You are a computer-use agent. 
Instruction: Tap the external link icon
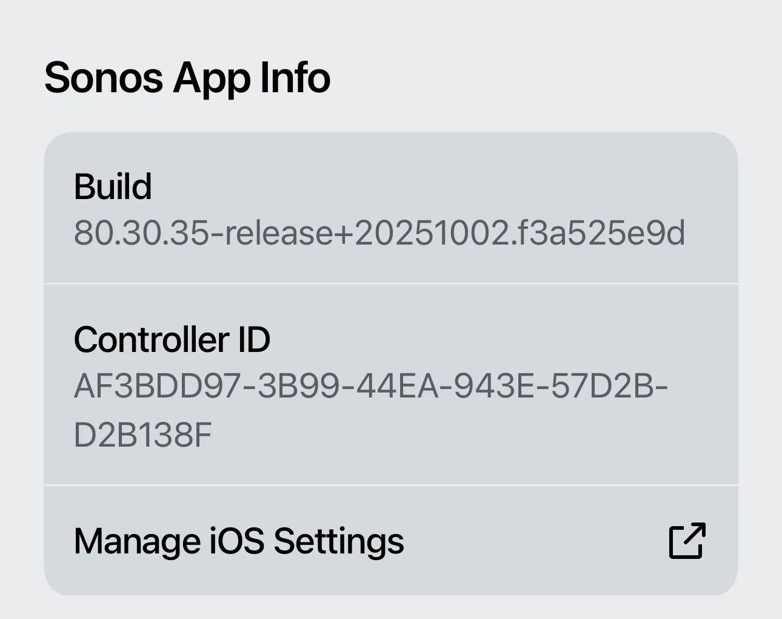(687, 540)
